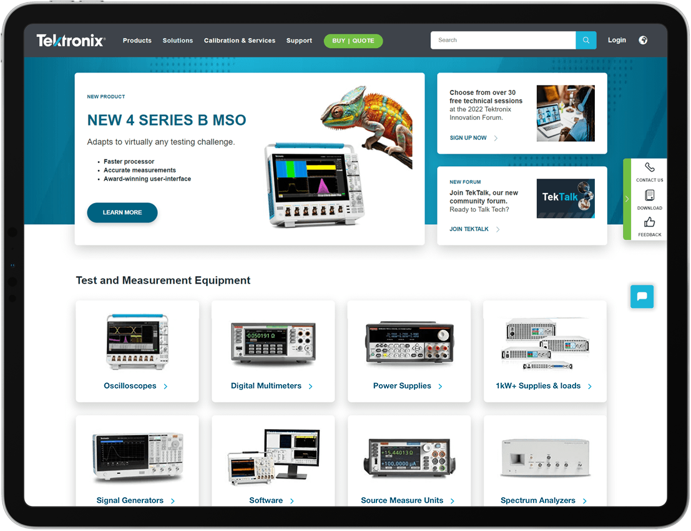The height and width of the screenshot is (531, 691).
Task: Click 'Adapts to virtually any testing challenge.' text
Action: pos(161,142)
